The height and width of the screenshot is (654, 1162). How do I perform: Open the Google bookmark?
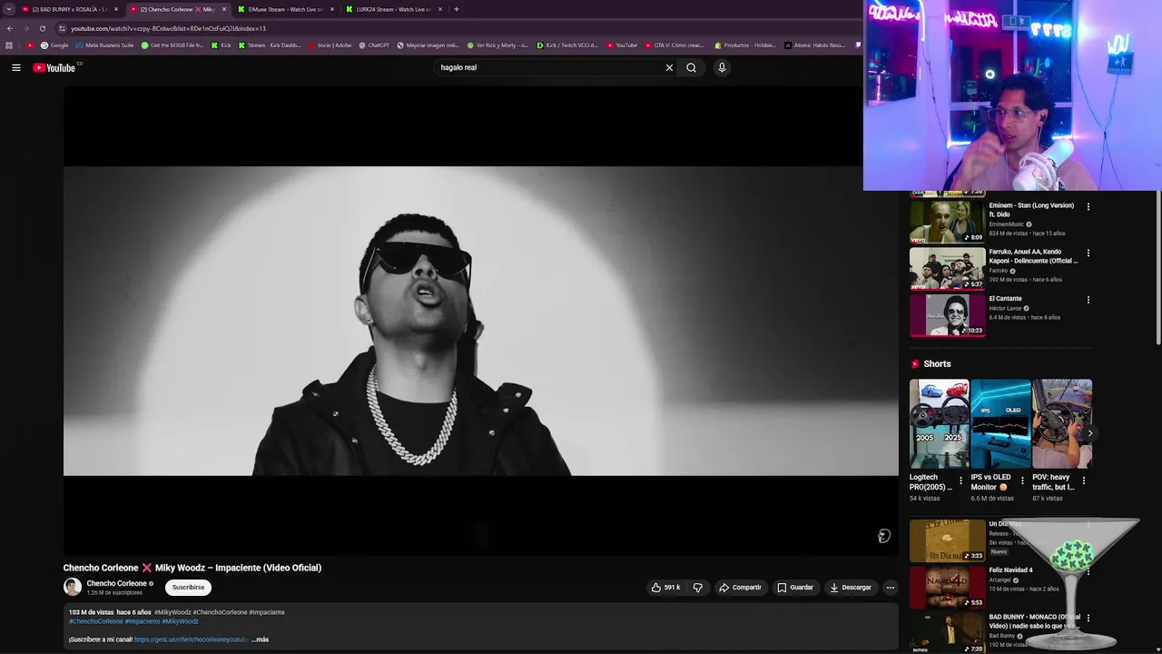pyautogui.click(x=54, y=45)
